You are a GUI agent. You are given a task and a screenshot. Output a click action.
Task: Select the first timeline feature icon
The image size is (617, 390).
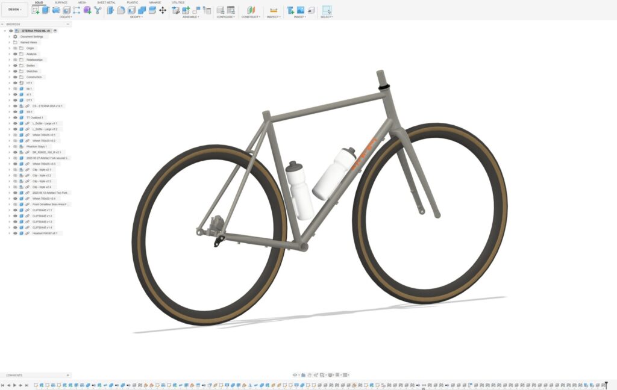click(36, 385)
